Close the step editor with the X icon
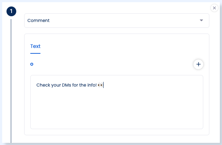Viewport: 222px width, 145px height. click(214, 8)
